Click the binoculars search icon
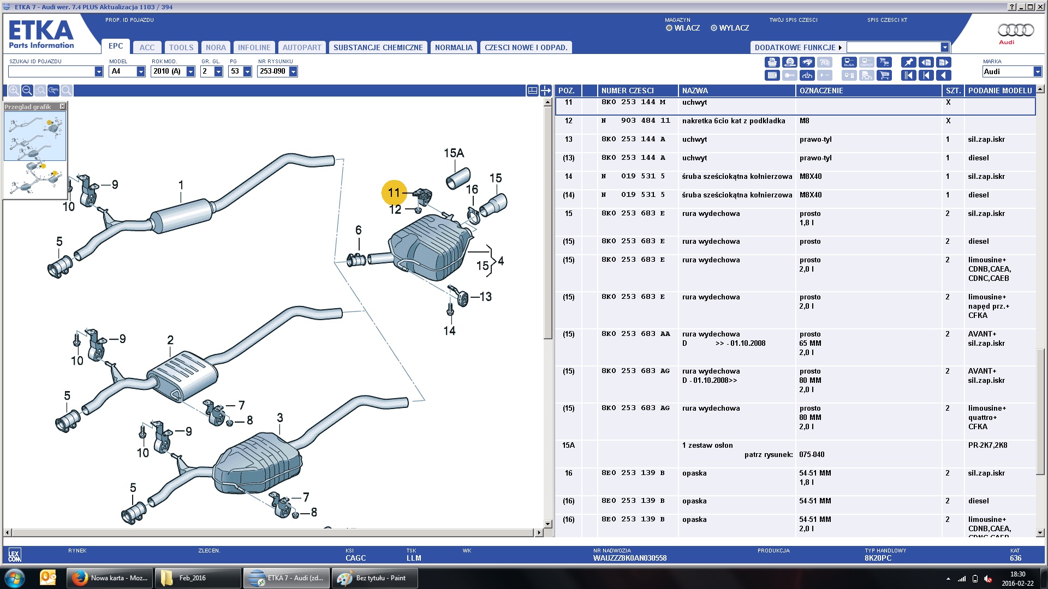 point(807,62)
